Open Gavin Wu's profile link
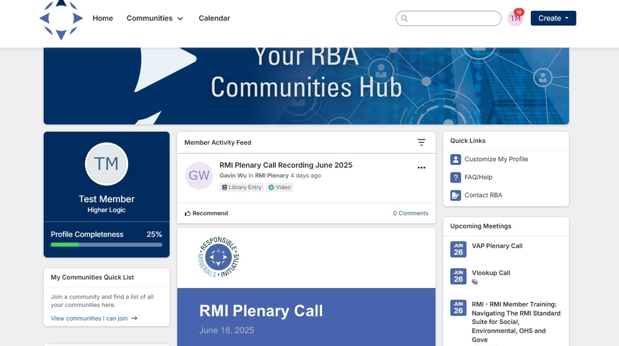The height and width of the screenshot is (346, 619). [233, 175]
